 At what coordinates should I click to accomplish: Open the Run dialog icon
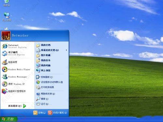(x=38, y=104)
